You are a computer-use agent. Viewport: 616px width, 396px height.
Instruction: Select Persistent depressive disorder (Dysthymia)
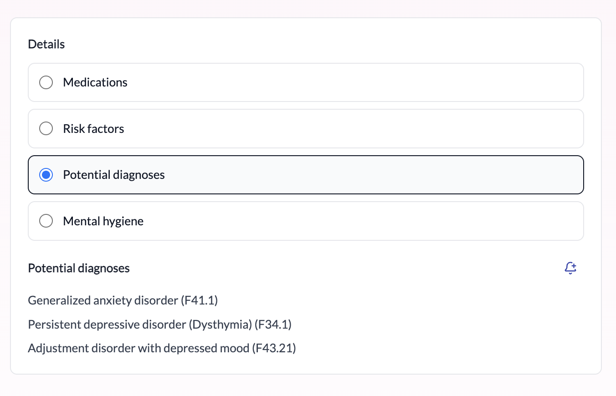pos(160,324)
